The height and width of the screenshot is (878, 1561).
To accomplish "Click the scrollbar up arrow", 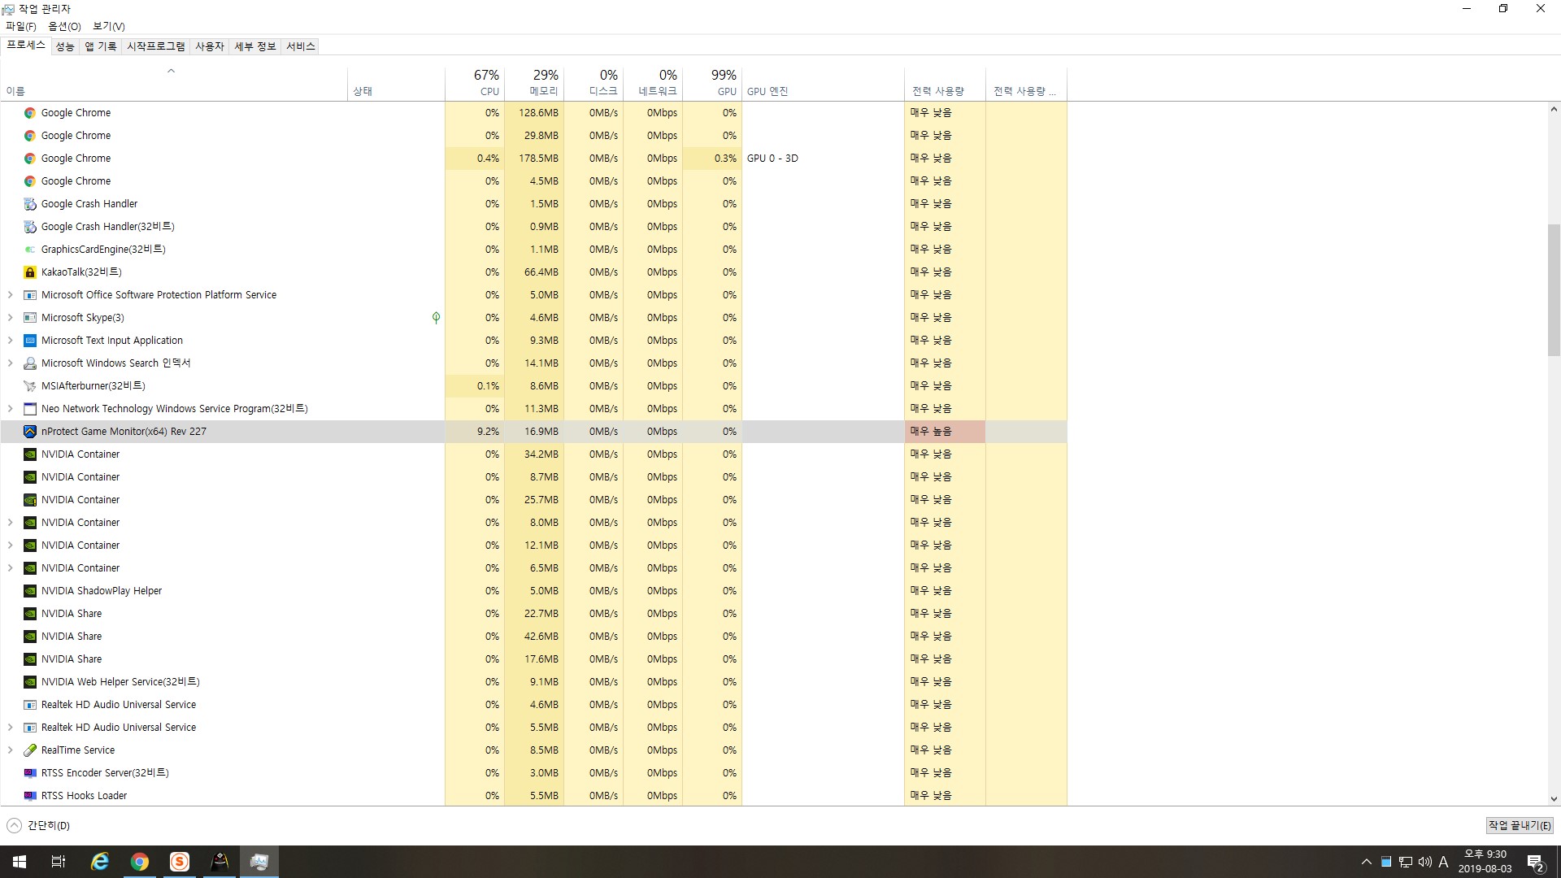I will pos(1554,109).
